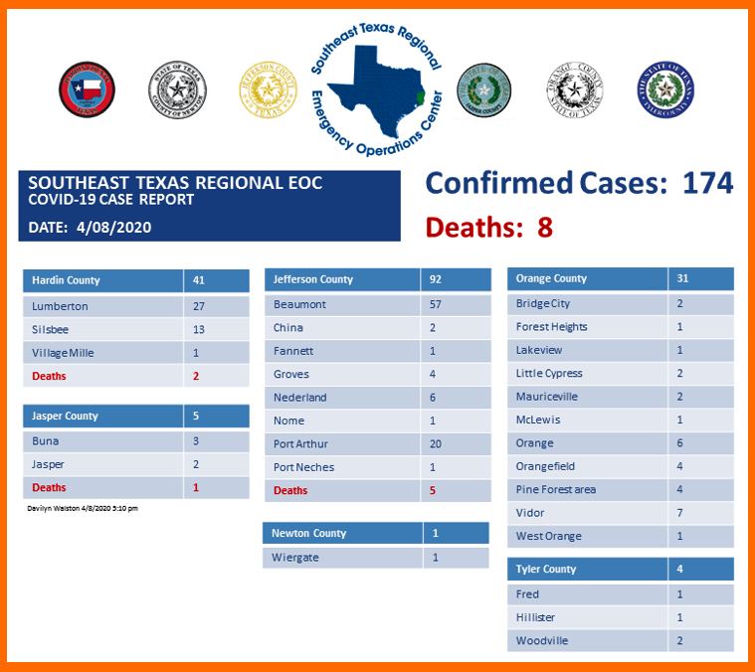Click the gold Jefferson County seal
This screenshot has height=672, width=755.
269,89
